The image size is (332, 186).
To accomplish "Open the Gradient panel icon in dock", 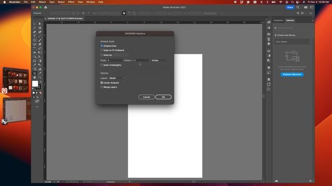I will [269, 56].
